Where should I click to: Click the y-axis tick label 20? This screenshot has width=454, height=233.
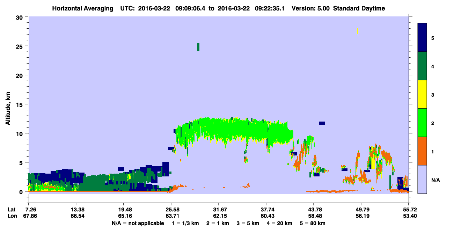point(20,75)
